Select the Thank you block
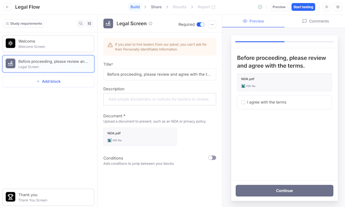This screenshot has height=207, width=345. (x=48, y=197)
